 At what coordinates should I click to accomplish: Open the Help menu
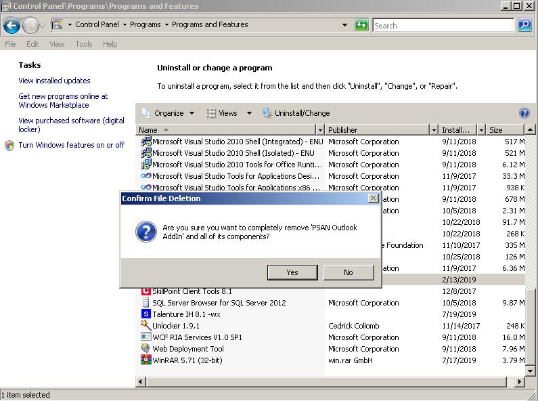[x=110, y=44]
